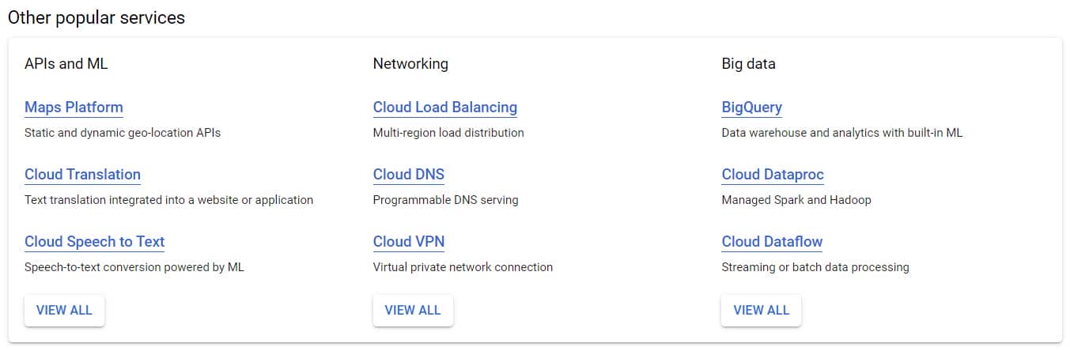Open the Cloud VPN link

click(408, 242)
